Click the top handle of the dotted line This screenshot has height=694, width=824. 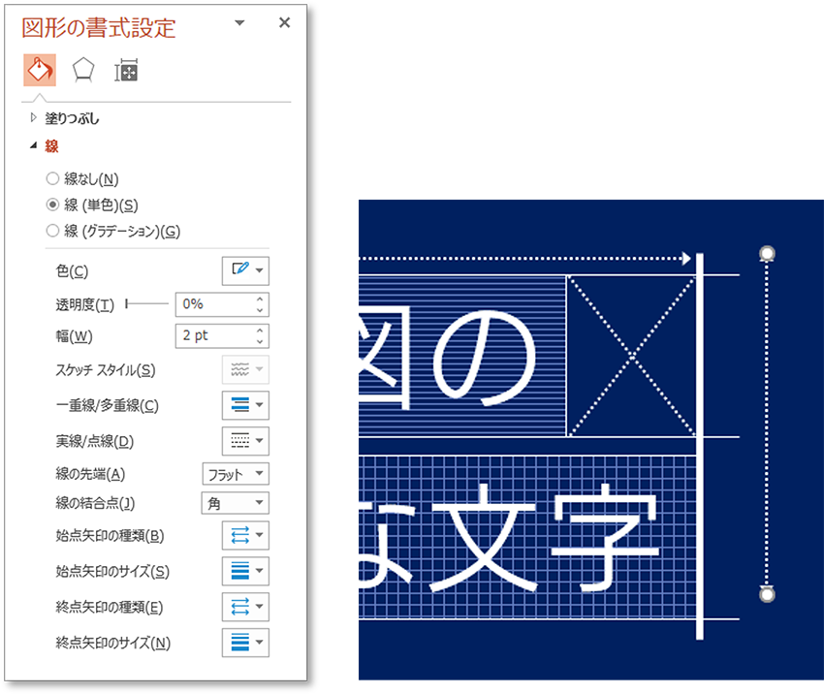[767, 253]
